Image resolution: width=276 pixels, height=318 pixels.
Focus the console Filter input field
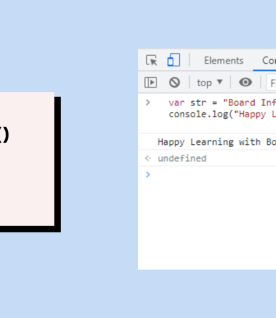271,83
